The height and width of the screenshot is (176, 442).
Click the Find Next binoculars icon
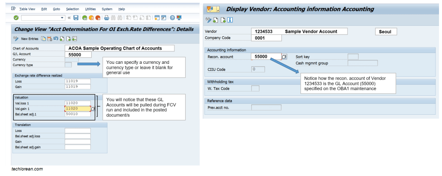pyautogui.click(x=120, y=18)
